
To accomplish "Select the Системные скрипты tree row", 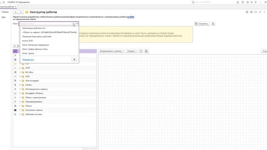I will [55, 110].
